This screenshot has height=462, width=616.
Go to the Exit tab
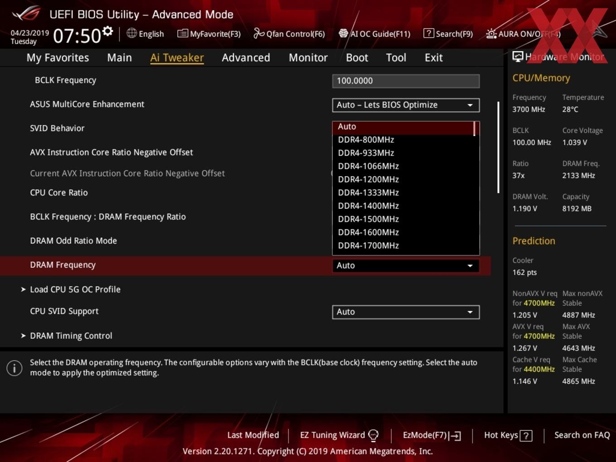[433, 58]
